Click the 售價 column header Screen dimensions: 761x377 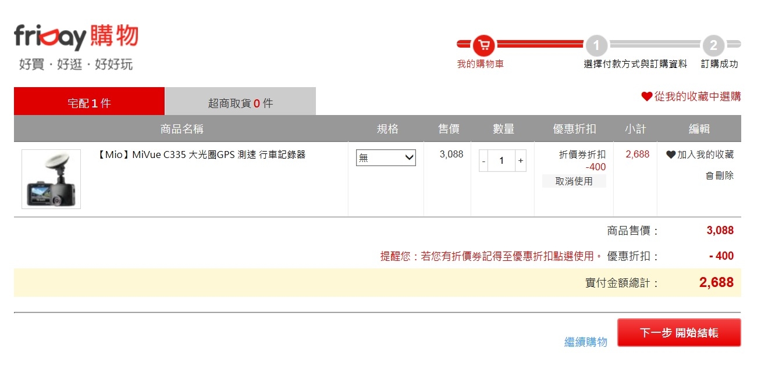tap(449, 129)
